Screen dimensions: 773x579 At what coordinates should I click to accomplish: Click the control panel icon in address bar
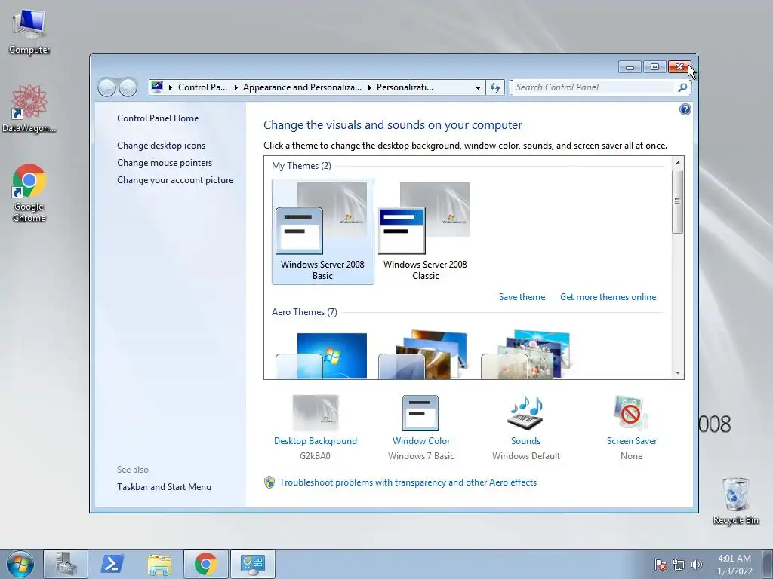(157, 87)
